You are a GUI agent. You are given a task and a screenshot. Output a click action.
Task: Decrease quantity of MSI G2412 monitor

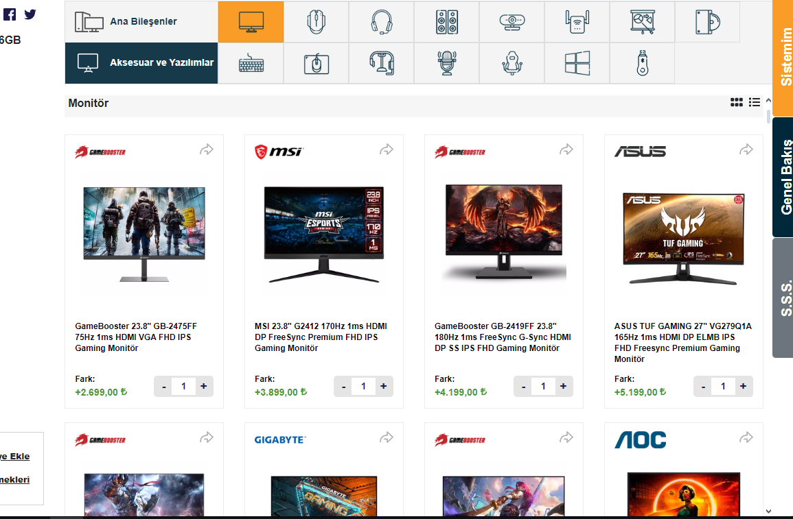(343, 386)
